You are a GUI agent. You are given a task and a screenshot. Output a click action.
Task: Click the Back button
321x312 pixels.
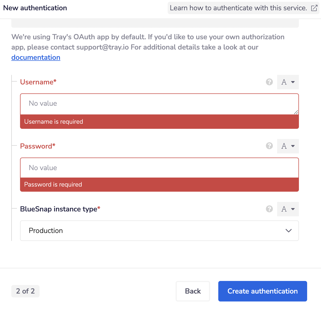pyautogui.click(x=193, y=291)
